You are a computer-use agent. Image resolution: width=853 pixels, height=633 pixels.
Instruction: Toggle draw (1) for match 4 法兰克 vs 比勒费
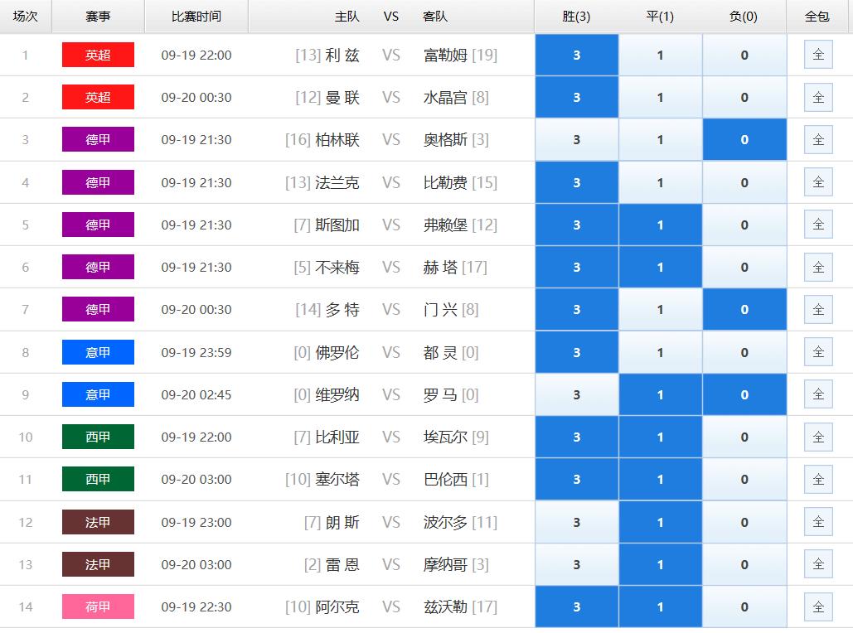click(x=660, y=183)
